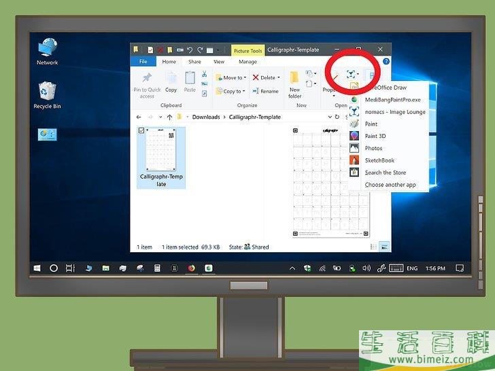The image size is (495, 371).
Task: Click Redo in the quick access toolbar
Action: [x=200, y=50]
